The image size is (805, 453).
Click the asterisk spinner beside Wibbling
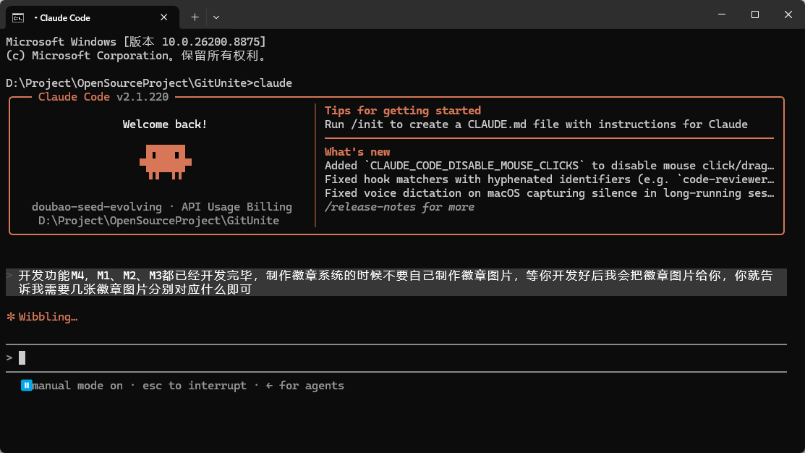pyautogui.click(x=11, y=317)
